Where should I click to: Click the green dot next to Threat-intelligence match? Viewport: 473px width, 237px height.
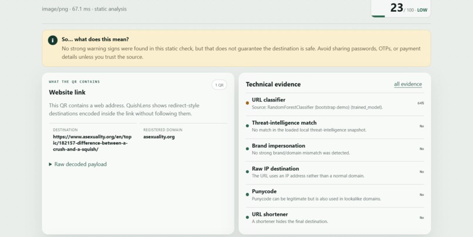248,126
